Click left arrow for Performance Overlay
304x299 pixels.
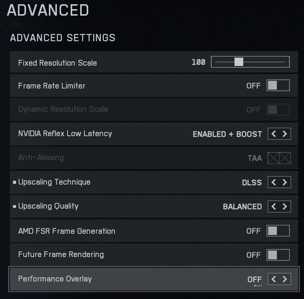point(274,279)
